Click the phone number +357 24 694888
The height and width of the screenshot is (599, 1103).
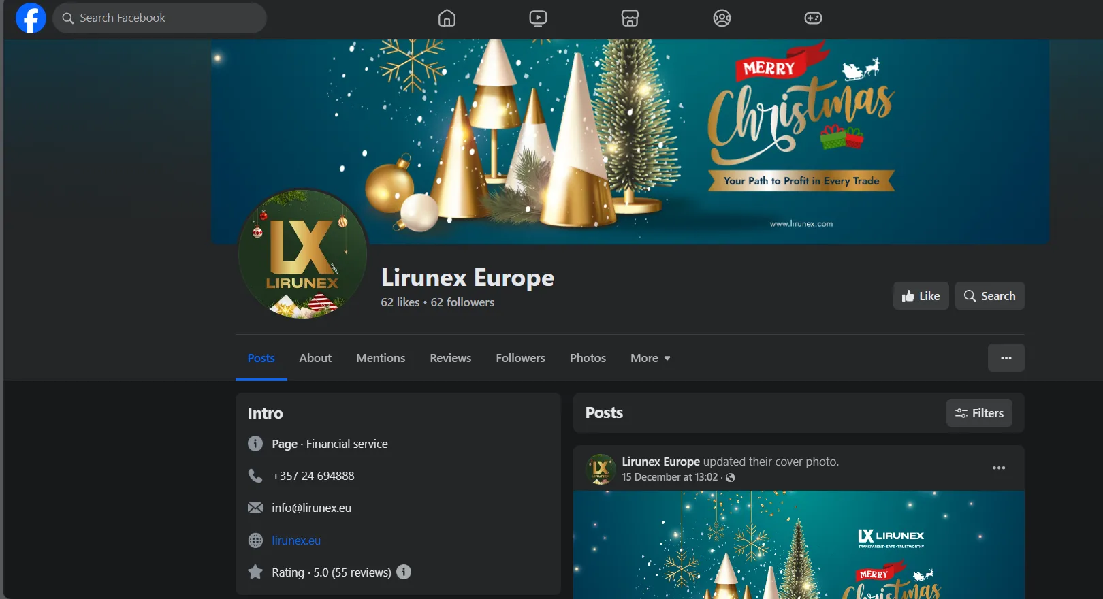click(x=313, y=476)
